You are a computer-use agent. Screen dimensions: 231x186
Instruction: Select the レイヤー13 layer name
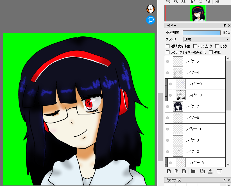(x=196, y=163)
